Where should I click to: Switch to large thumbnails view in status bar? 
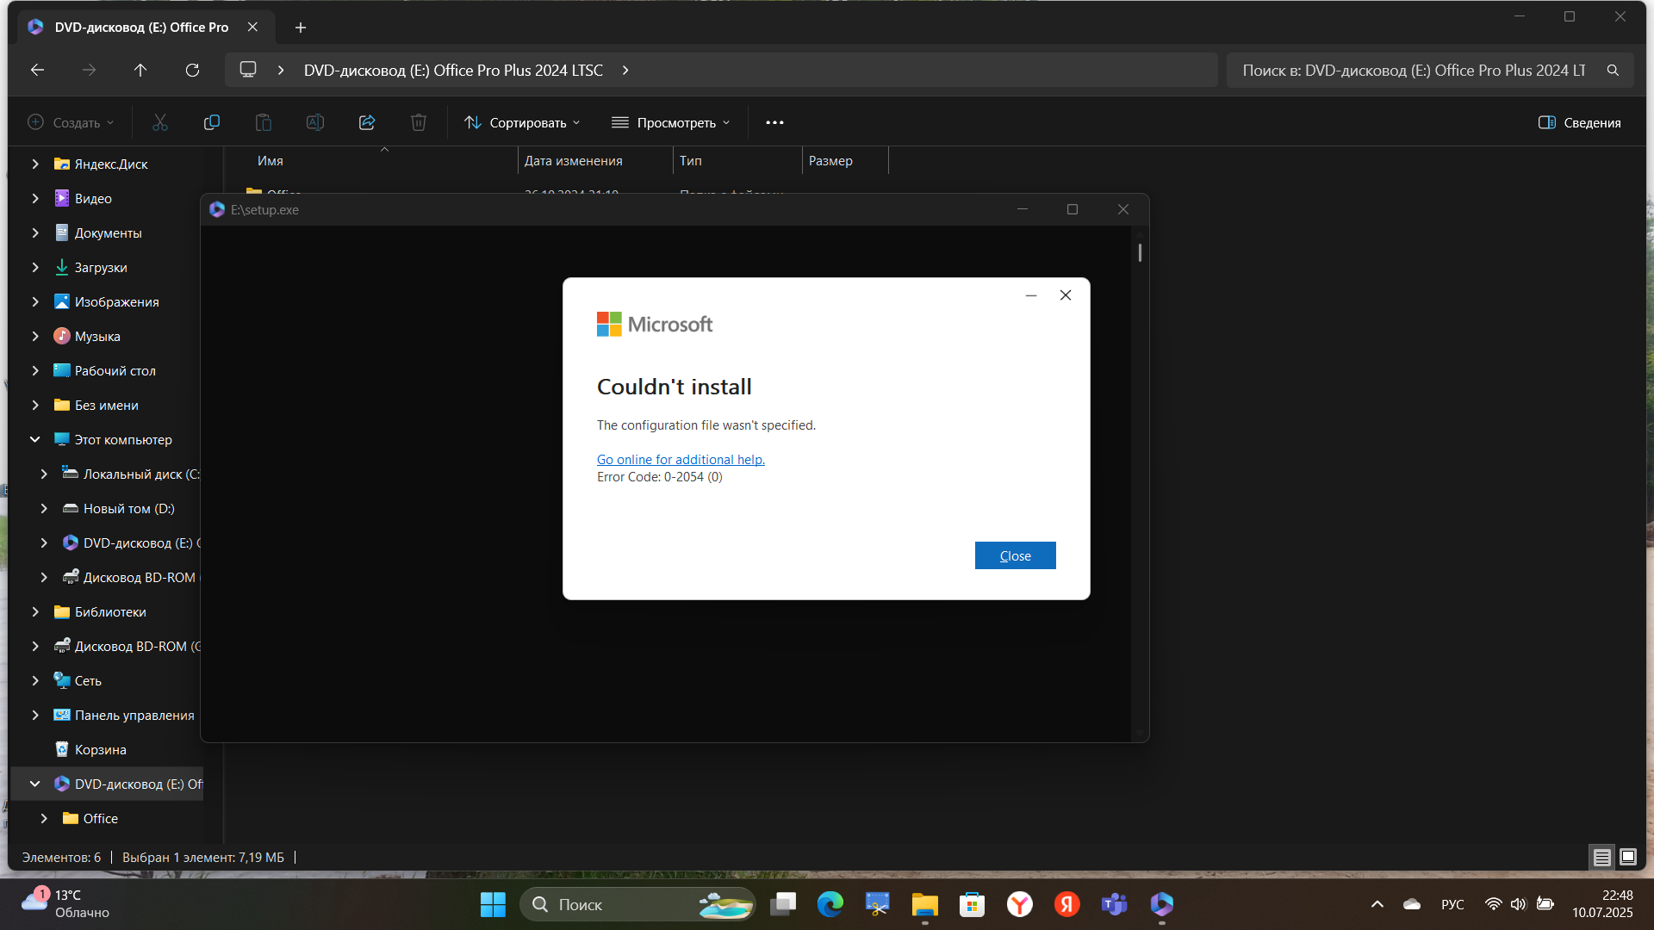point(1627,857)
